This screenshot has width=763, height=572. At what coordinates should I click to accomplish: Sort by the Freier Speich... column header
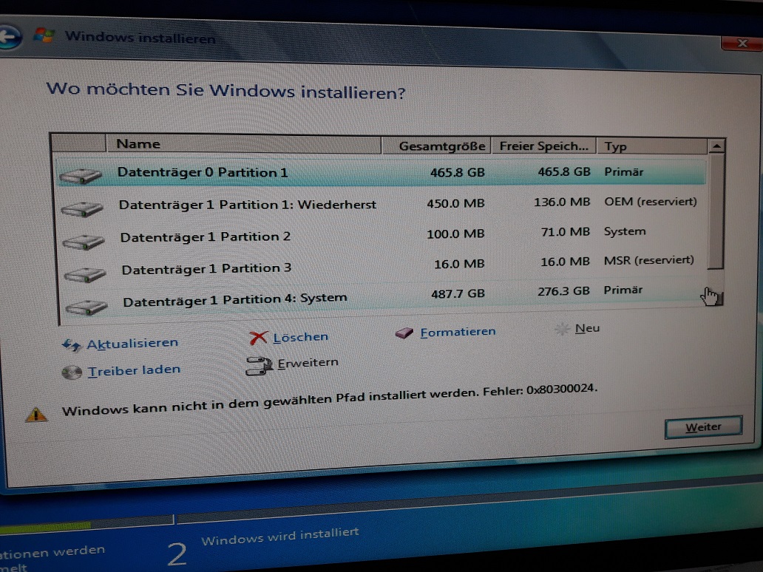pyautogui.click(x=544, y=146)
